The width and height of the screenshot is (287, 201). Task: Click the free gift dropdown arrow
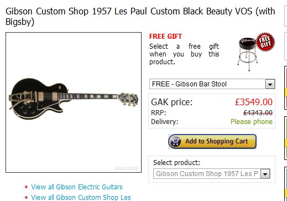[270, 84]
